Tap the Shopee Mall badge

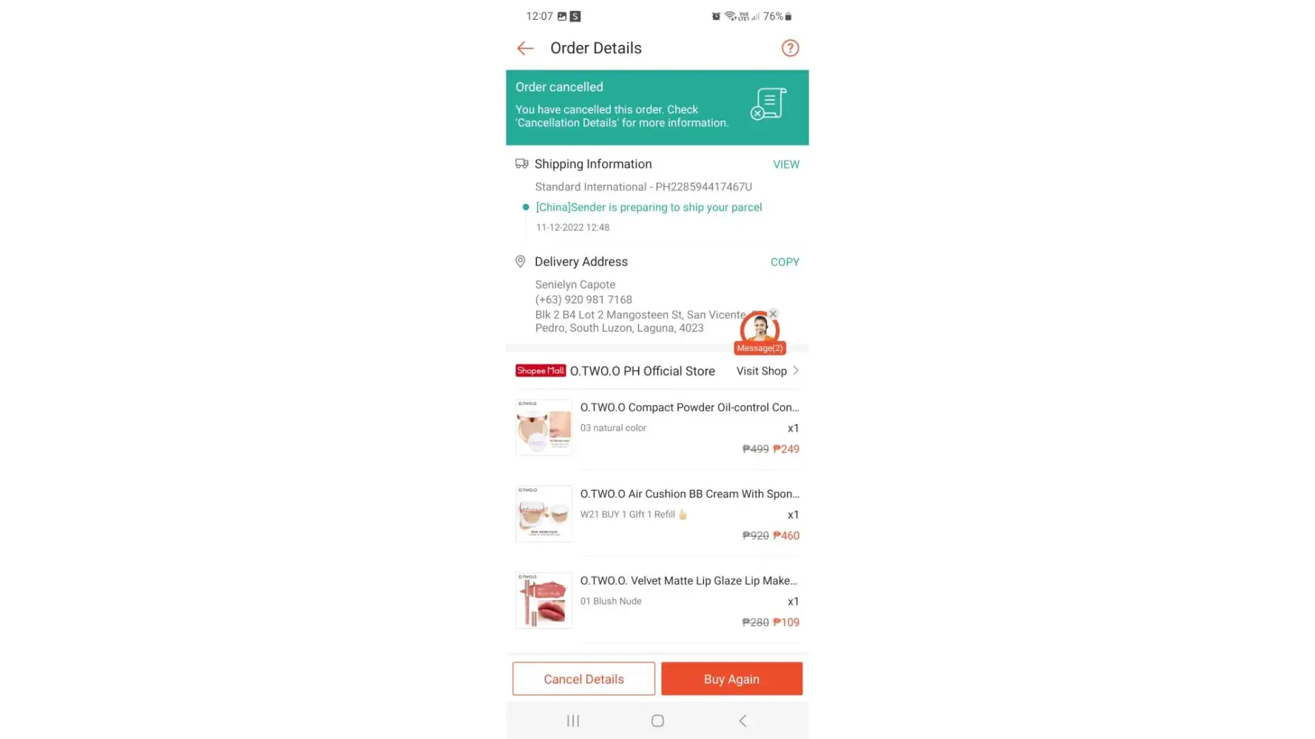[541, 371]
